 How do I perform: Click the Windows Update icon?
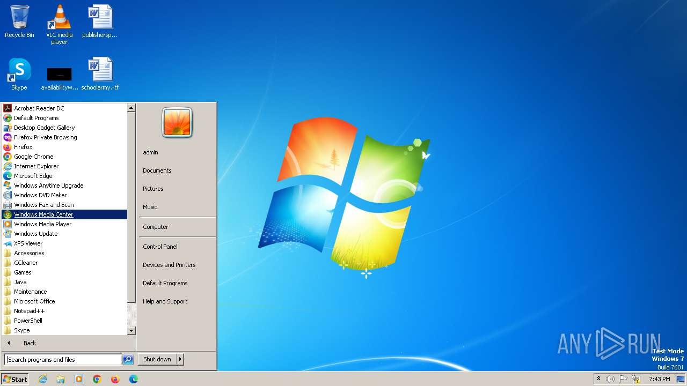point(8,234)
